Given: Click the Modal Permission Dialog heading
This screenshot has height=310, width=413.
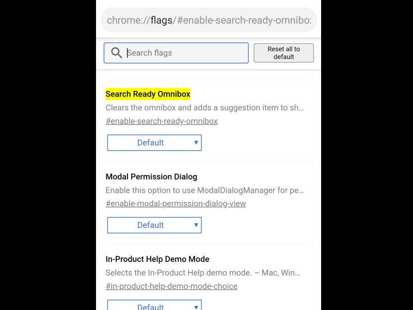Looking at the screenshot, I should point(151,176).
